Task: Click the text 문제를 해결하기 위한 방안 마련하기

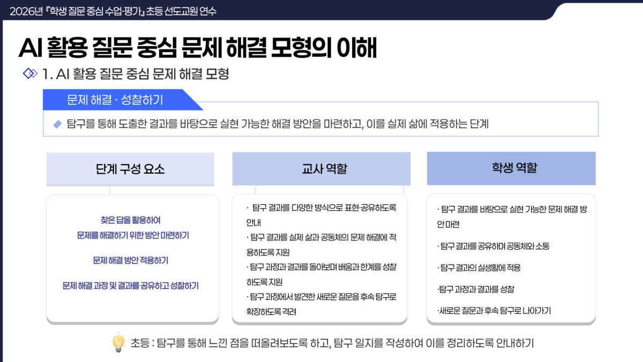Action: (x=133, y=235)
